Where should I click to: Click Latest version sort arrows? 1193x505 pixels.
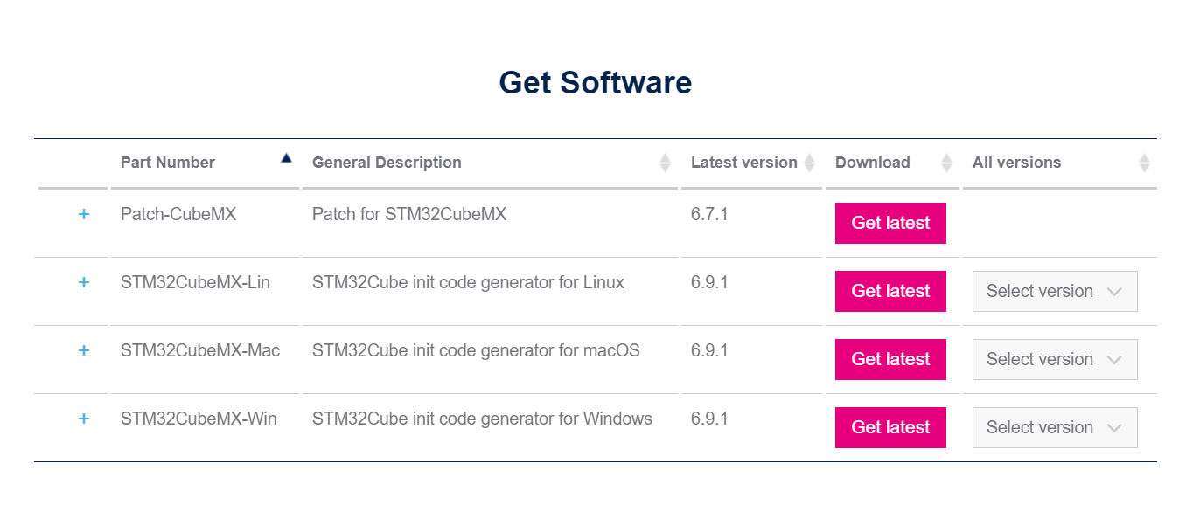click(x=809, y=163)
